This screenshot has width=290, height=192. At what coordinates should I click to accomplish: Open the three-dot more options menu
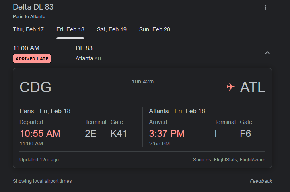pyautogui.click(x=265, y=7)
